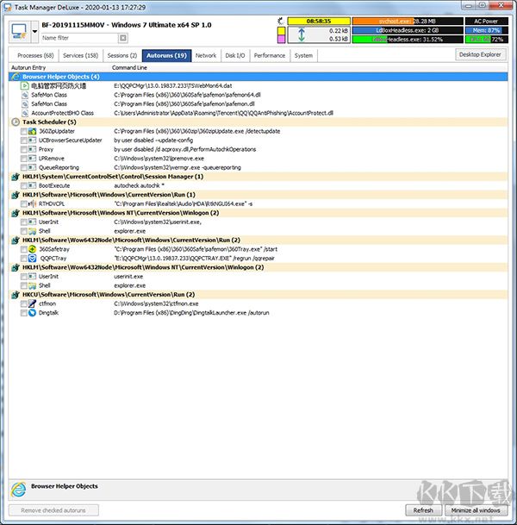517x525 pixels.
Task: Clear the Name filter with X button
Action: pos(123,38)
